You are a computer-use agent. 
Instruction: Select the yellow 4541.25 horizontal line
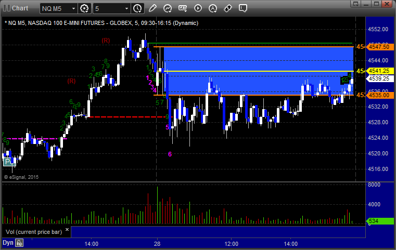coord(253,71)
